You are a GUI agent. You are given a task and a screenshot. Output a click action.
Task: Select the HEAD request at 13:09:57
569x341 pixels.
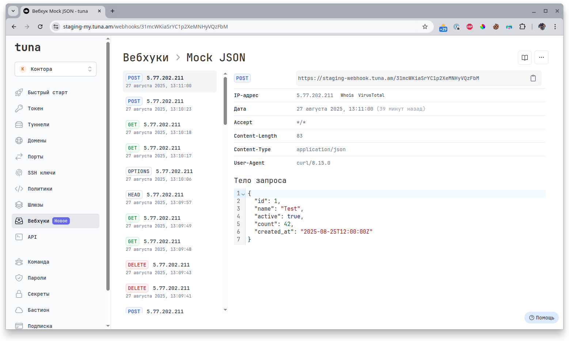[x=170, y=198]
